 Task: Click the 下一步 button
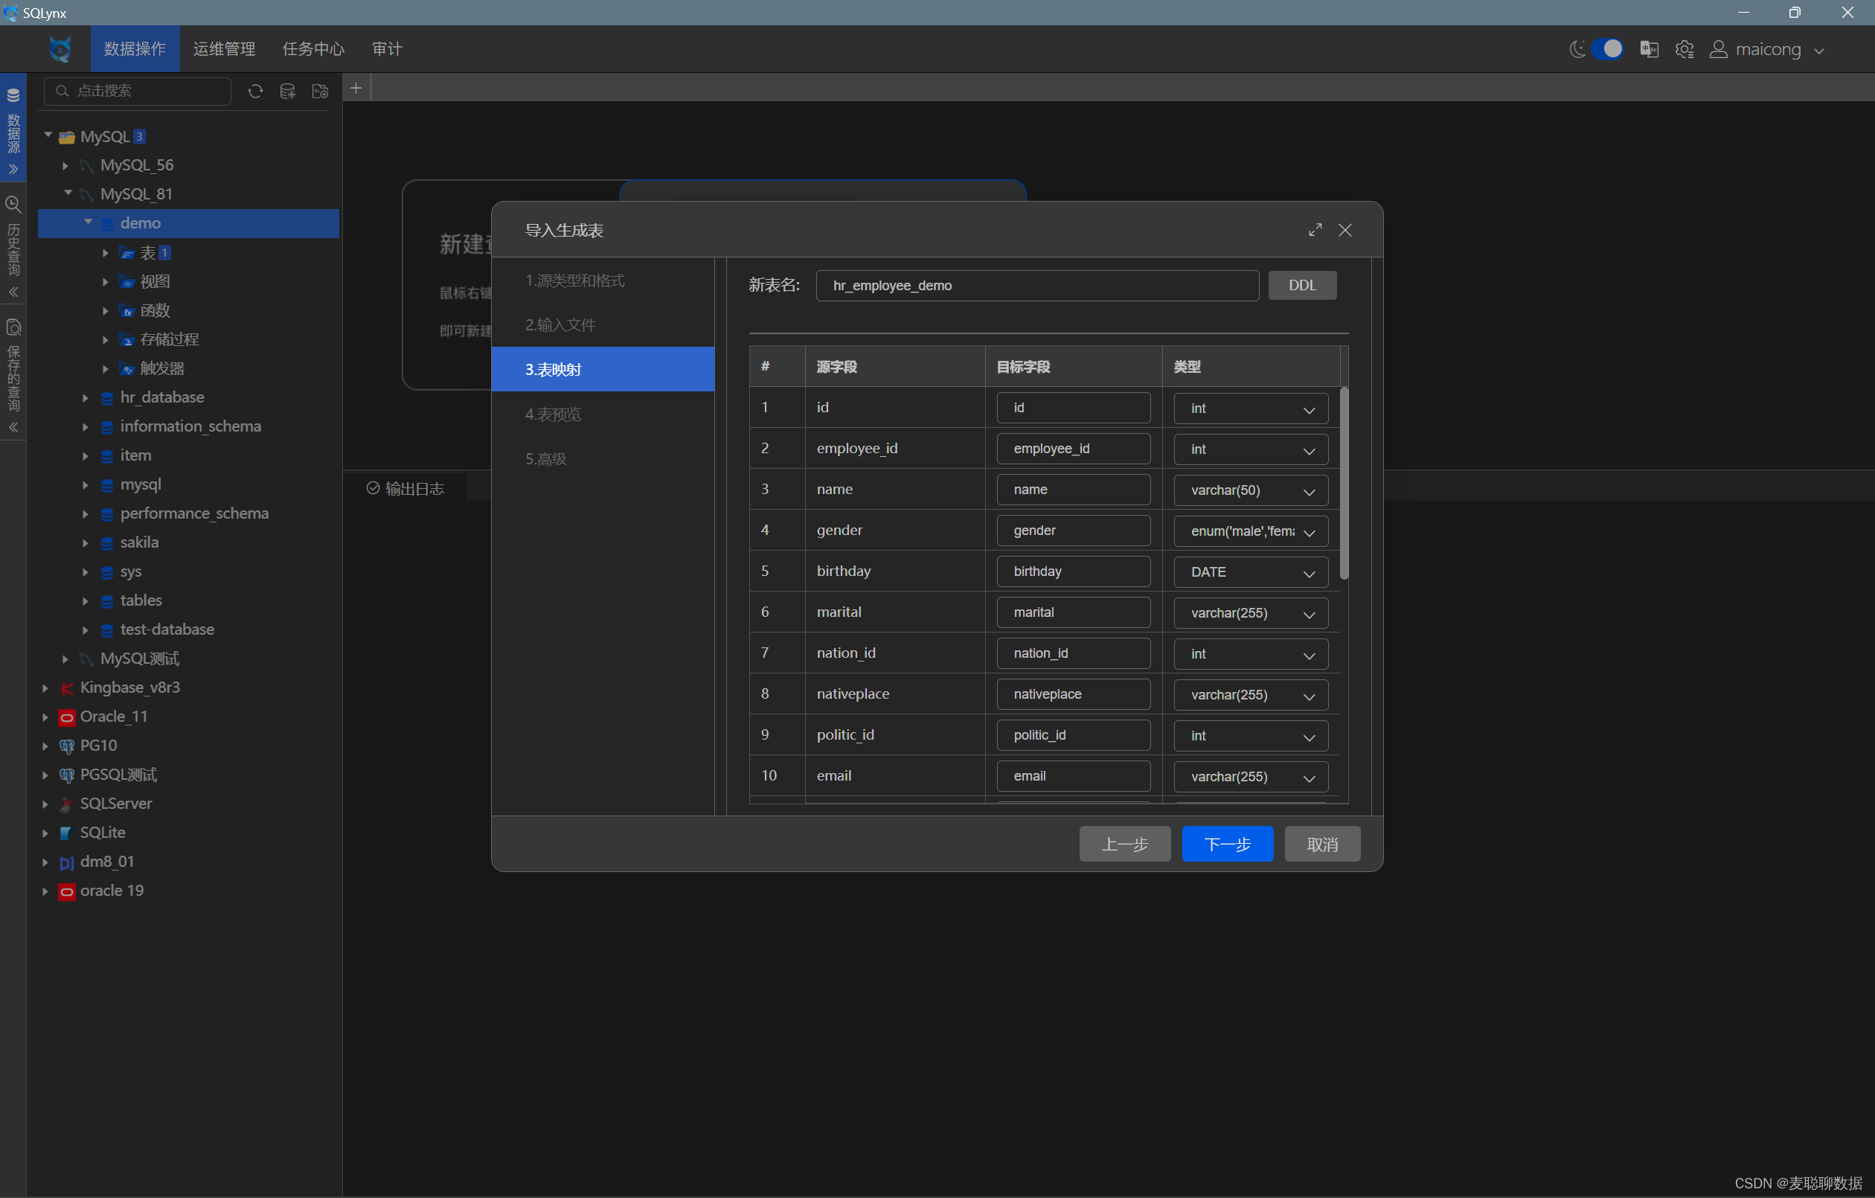pyautogui.click(x=1226, y=844)
